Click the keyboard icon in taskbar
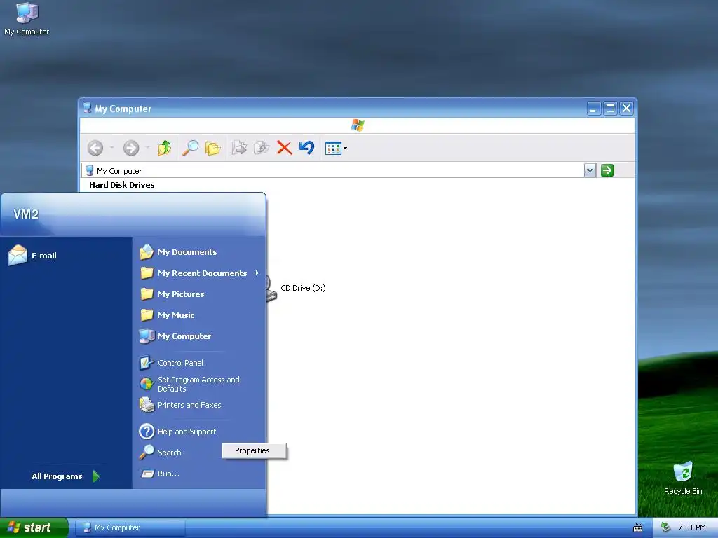 [637, 528]
